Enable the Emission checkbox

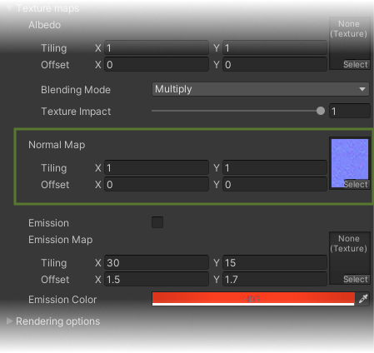tap(157, 222)
